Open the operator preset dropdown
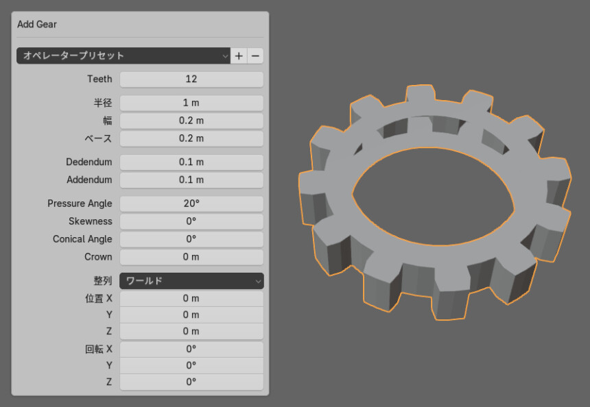The height and width of the screenshot is (407, 590). [123, 56]
